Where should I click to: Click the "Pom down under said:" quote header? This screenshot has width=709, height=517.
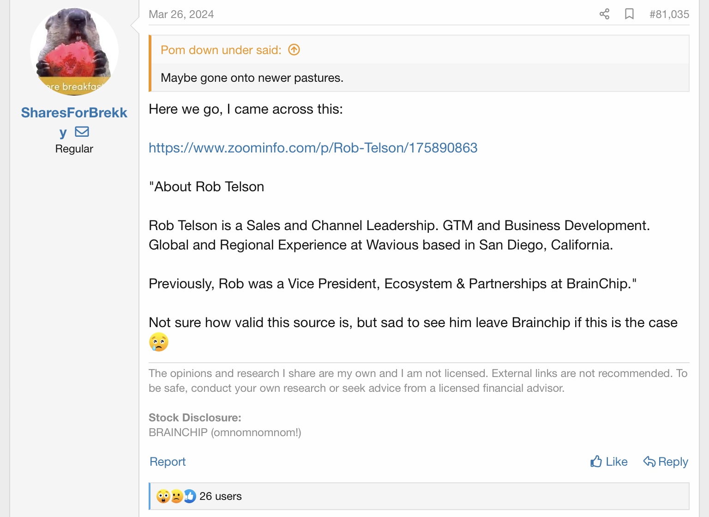[x=221, y=50]
